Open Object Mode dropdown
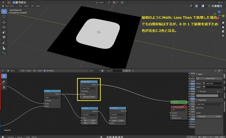Screen dimensions: 226x138 coord(9,6)
